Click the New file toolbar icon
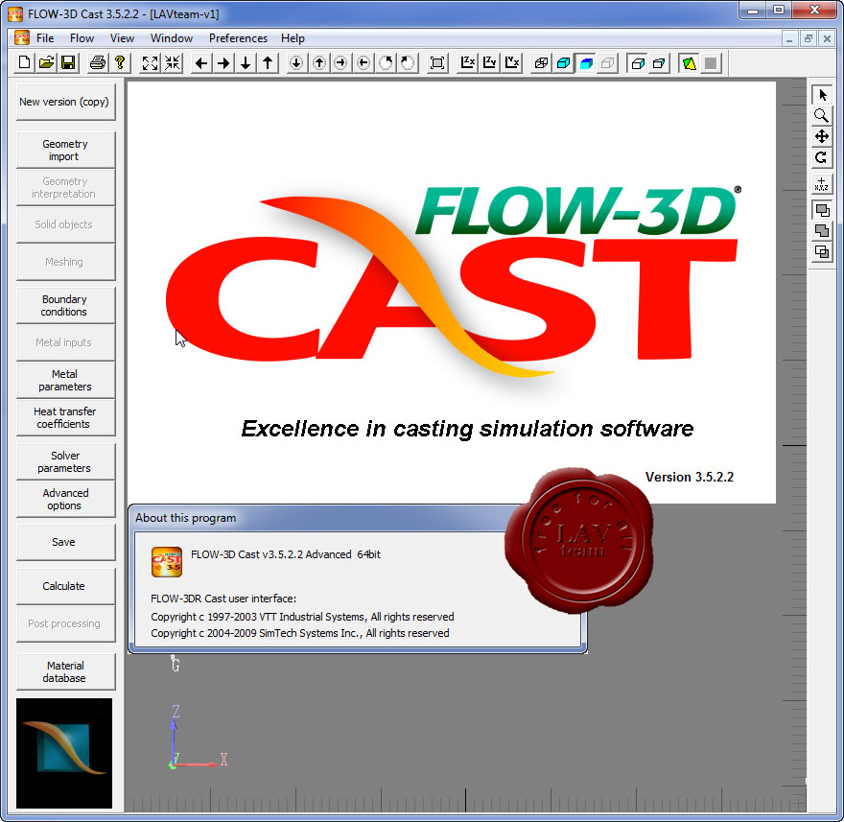Screen dimensions: 844x822 point(24,63)
